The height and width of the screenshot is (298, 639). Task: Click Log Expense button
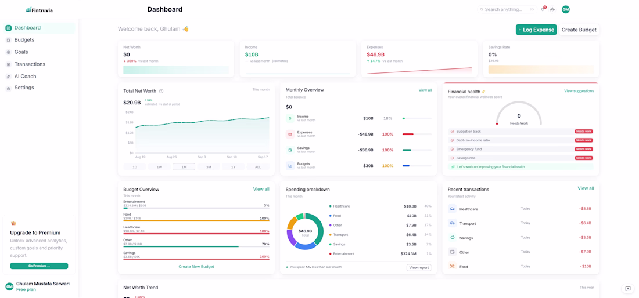[x=536, y=30]
